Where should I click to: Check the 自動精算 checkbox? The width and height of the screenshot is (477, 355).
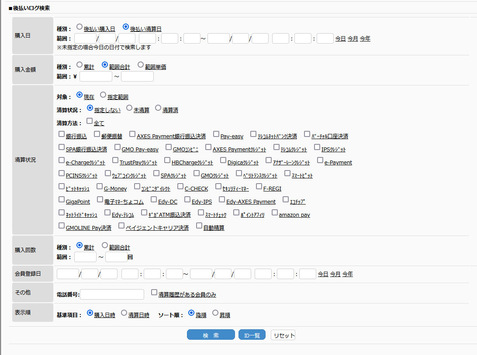coord(199,225)
